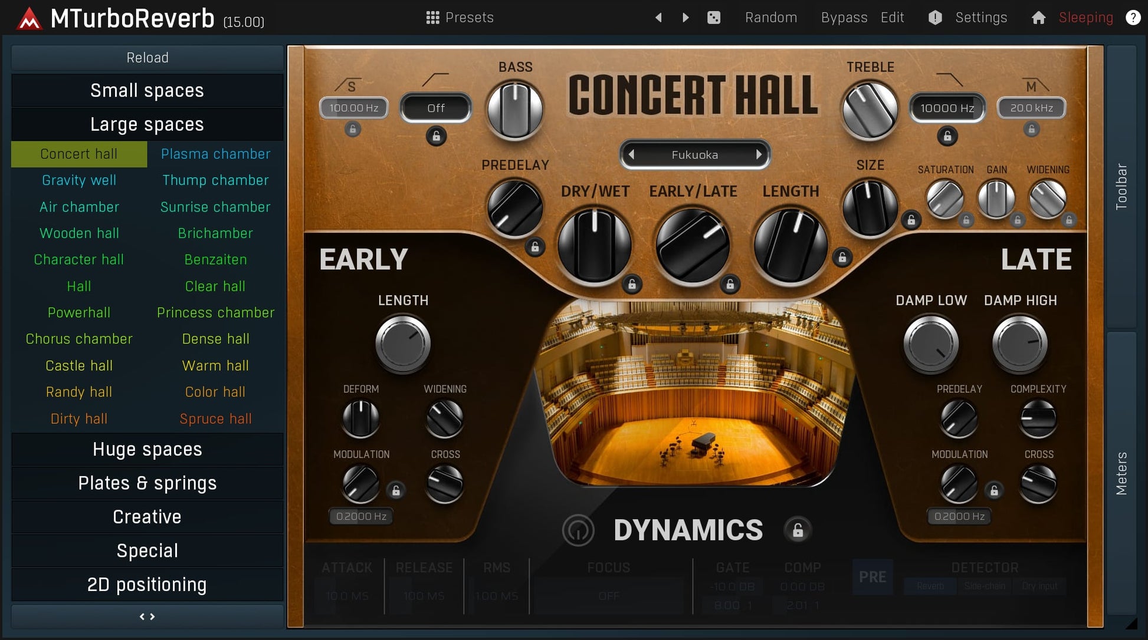Go to next preset with right arrow

pyautogui.click(x=685, y=18)
